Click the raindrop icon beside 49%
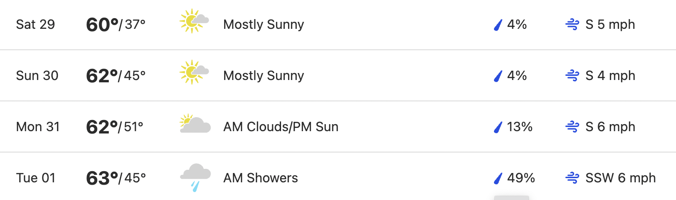Viewport: 676px width, 200px height. pyautogui.click(x=498, y=178)
